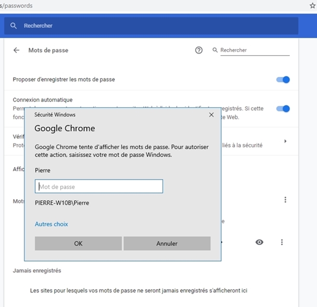Go back using arrow beside Mots de passe
Screen dimensions: 317x307
pos(16,50)
